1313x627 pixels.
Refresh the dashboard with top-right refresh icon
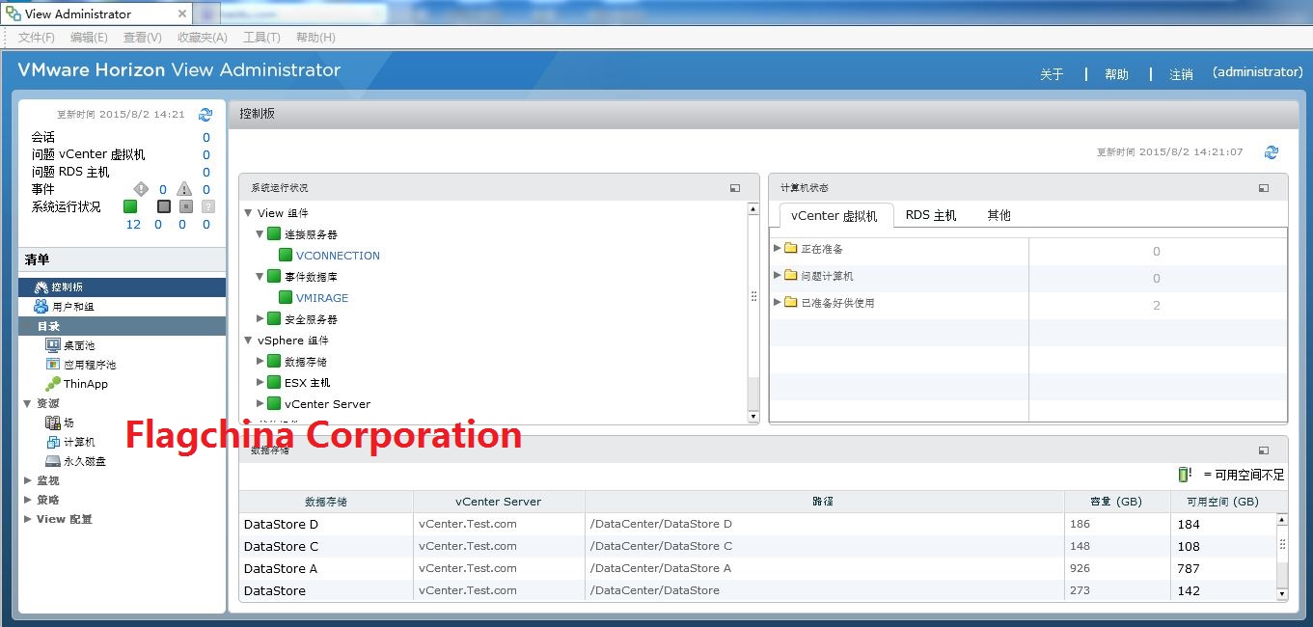coord(1272,151)
